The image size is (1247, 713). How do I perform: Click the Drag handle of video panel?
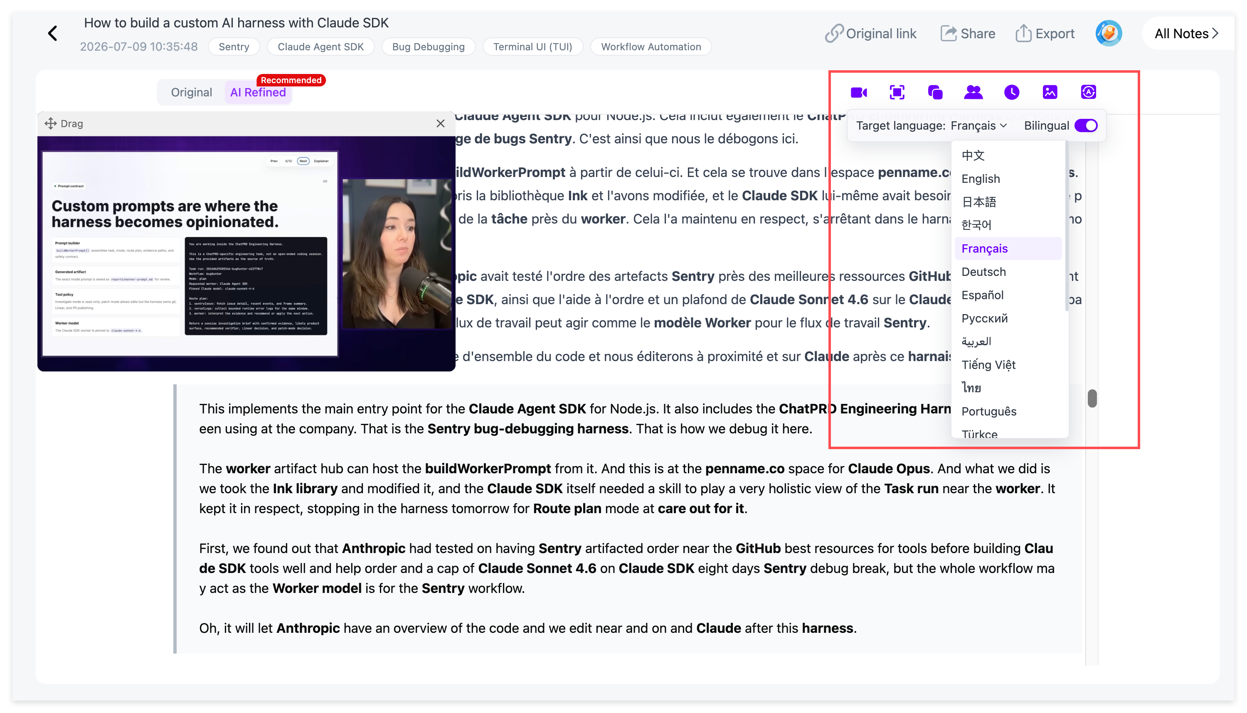[x=64, y=123]
